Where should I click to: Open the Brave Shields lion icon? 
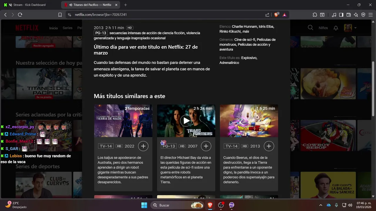(276, 15)
